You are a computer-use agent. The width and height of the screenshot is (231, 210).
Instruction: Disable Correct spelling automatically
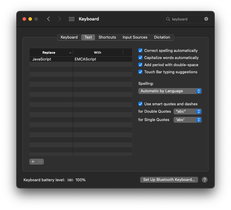click(x=140, y=50)
